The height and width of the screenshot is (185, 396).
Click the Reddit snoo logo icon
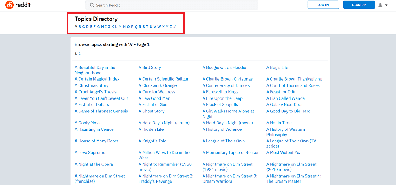tap(9, 5)
